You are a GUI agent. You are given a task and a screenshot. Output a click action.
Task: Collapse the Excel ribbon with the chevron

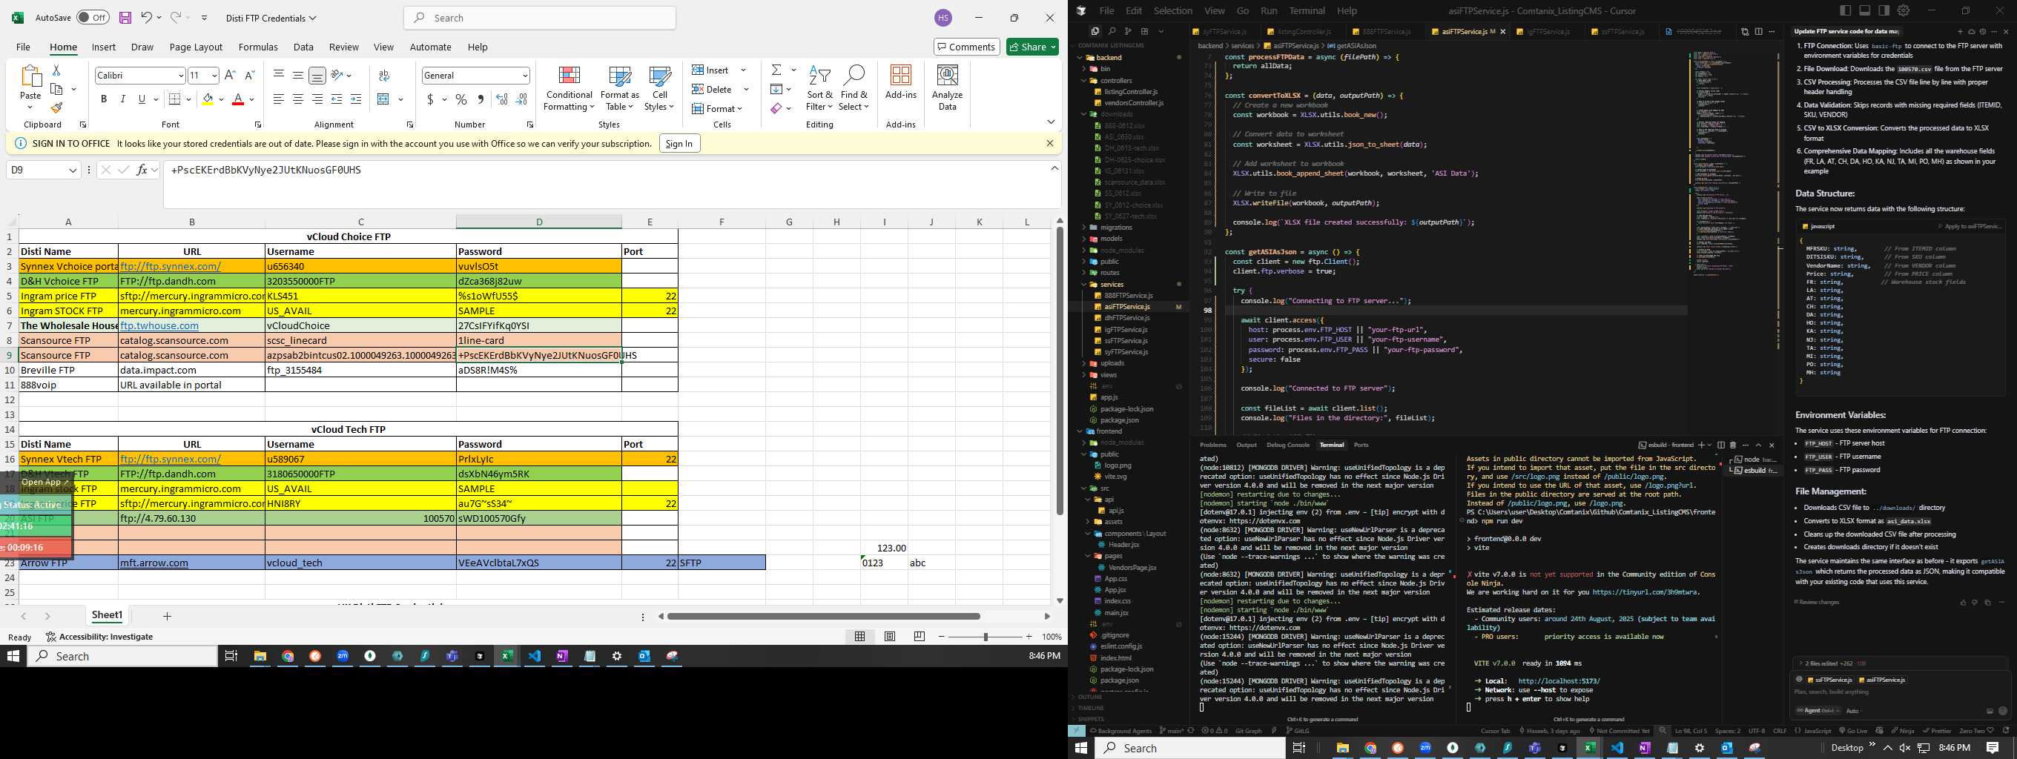tap(1051, 122)
